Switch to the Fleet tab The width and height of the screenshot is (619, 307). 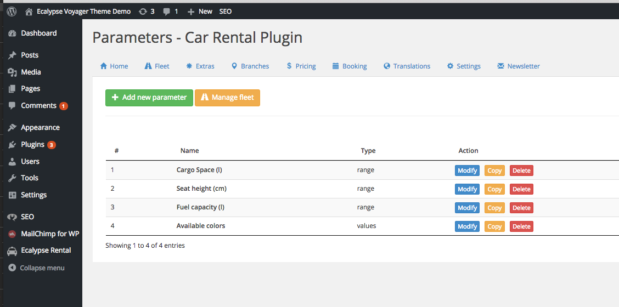point(157,66)
